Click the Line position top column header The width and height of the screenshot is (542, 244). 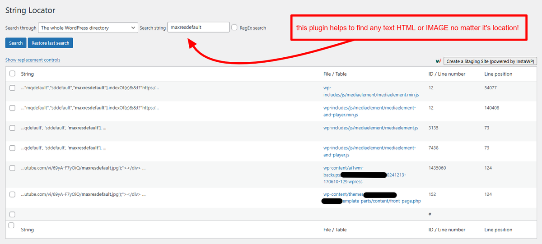[x=498, y=74]
